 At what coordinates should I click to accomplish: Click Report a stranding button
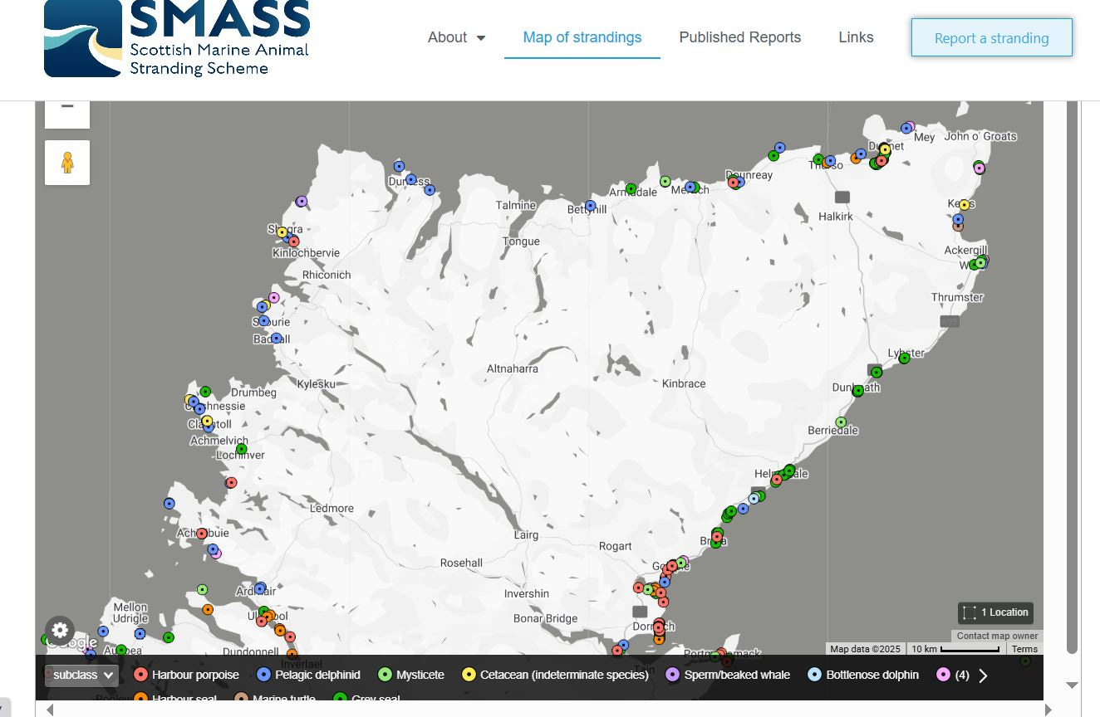(992, 38)
